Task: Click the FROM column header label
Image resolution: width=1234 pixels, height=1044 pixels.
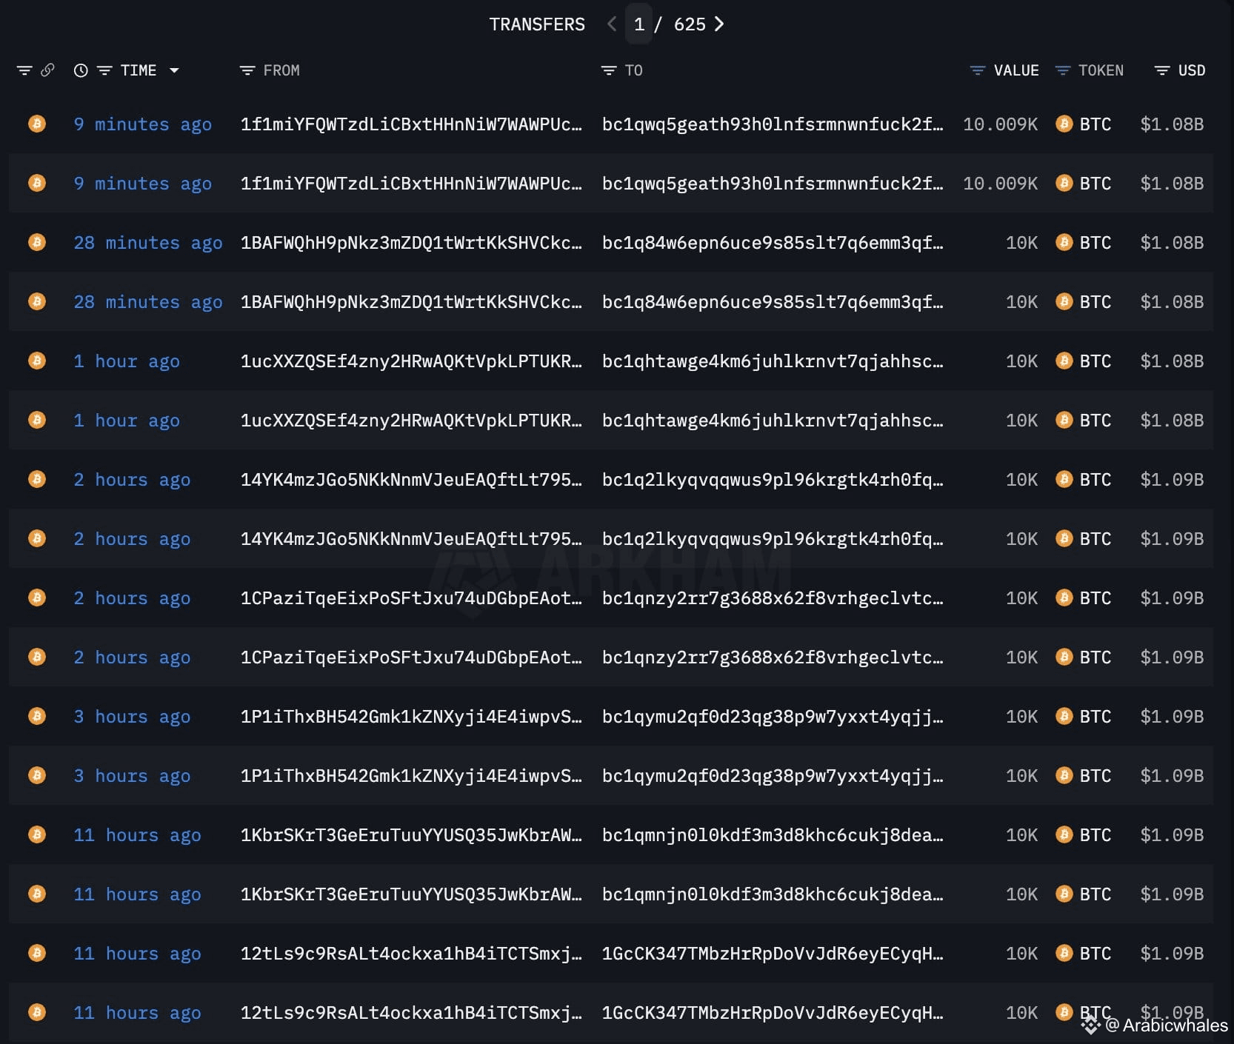Action: 281,70
